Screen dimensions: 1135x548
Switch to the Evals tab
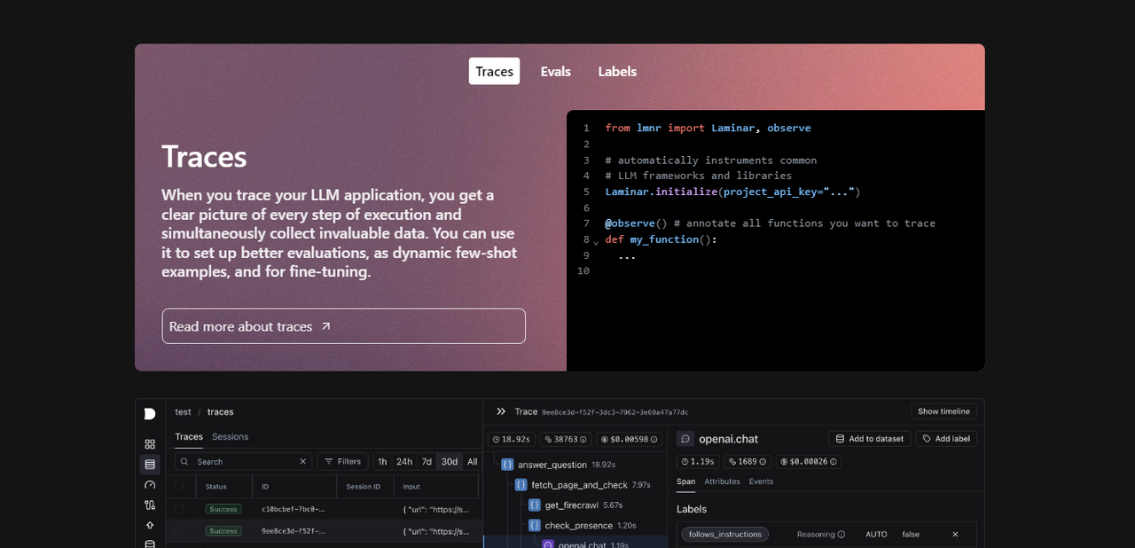[x=556, y=72]
